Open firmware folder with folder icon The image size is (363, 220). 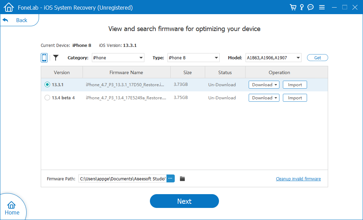[182, 179]
